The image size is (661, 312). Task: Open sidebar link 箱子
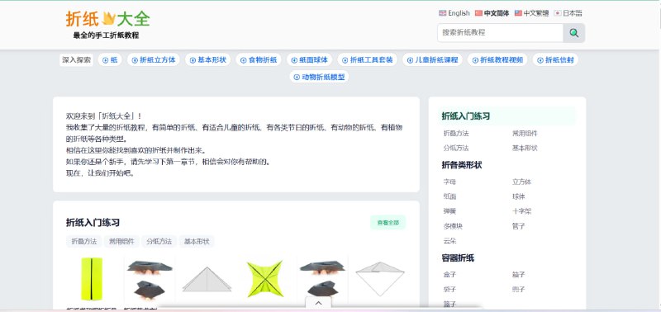coord(519,275)
